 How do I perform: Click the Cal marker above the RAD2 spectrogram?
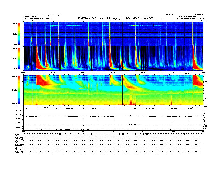click(32, 21)
